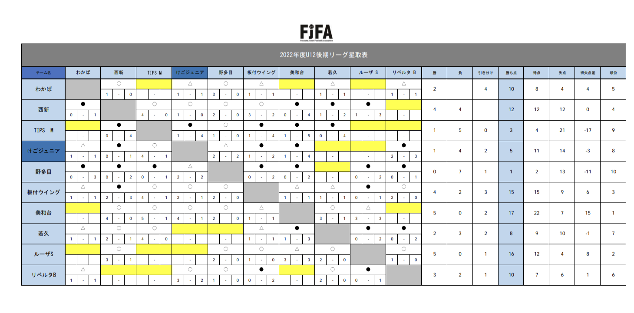Click the リベルタB row header
This screenshot has height=313, width=634.
[x=43, y=275]
